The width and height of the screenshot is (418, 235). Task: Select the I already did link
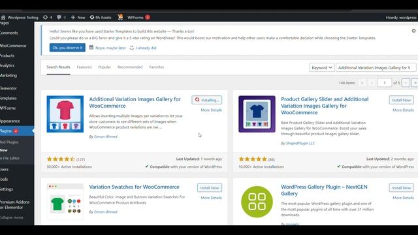click(x=146, y=48)
